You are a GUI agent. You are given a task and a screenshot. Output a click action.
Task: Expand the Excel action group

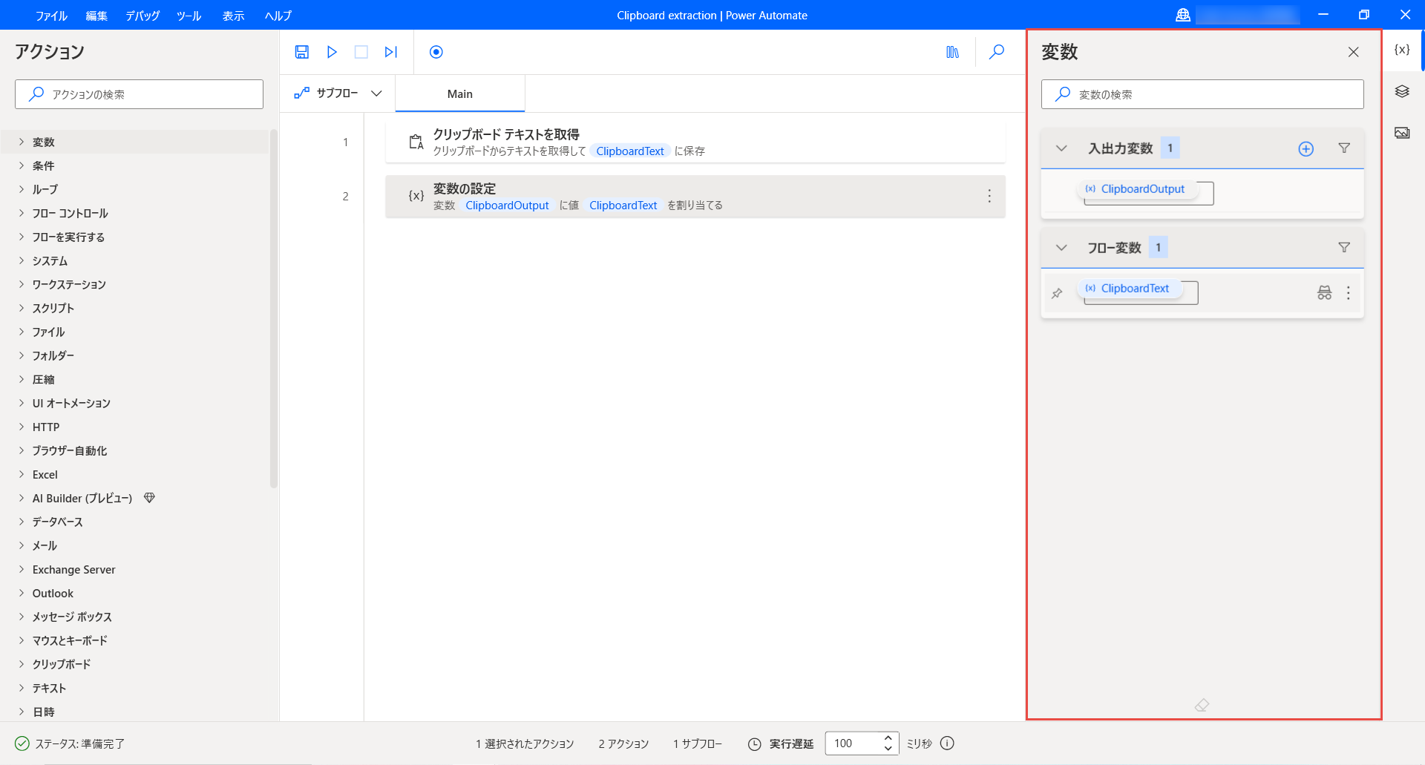point(22,474)
